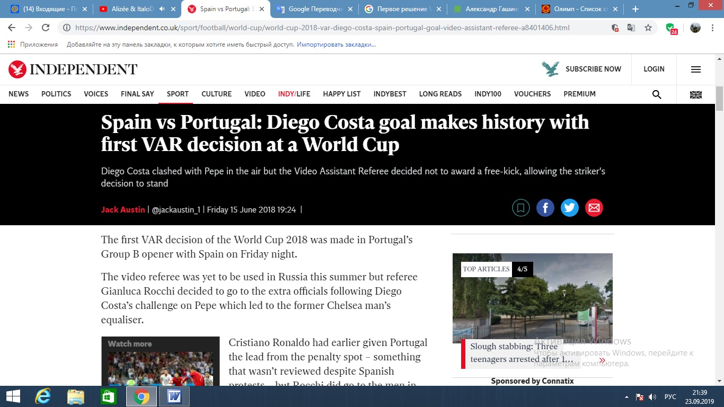Screen dimensions: 724x407
Task: Open the CULTURE section
Action: (x=216, y=94)
